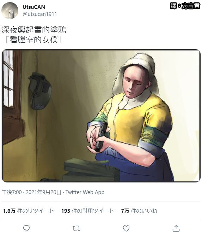Click the reply speech bubble icon
202x234 pixels.
[x=26, y=228]
